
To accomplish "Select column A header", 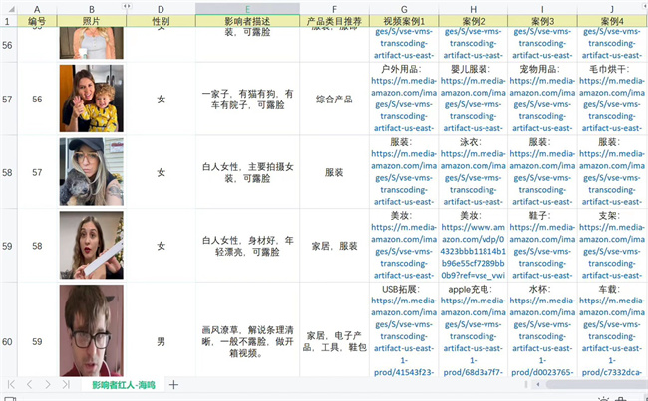I will click(x=37, y=9).
